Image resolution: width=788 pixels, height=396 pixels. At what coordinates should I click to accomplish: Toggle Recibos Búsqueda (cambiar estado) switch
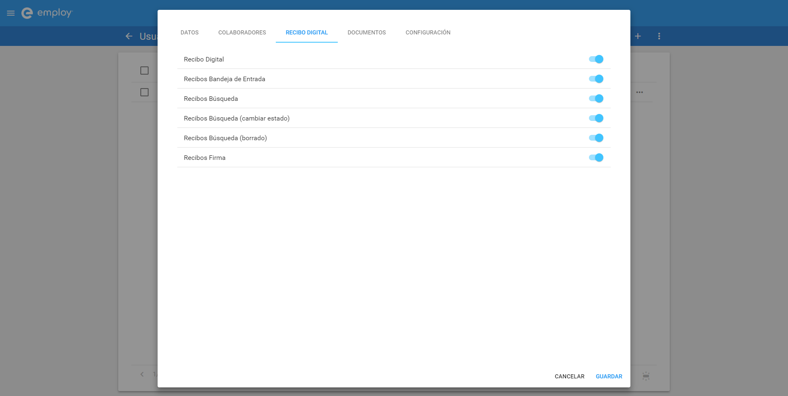596,118
